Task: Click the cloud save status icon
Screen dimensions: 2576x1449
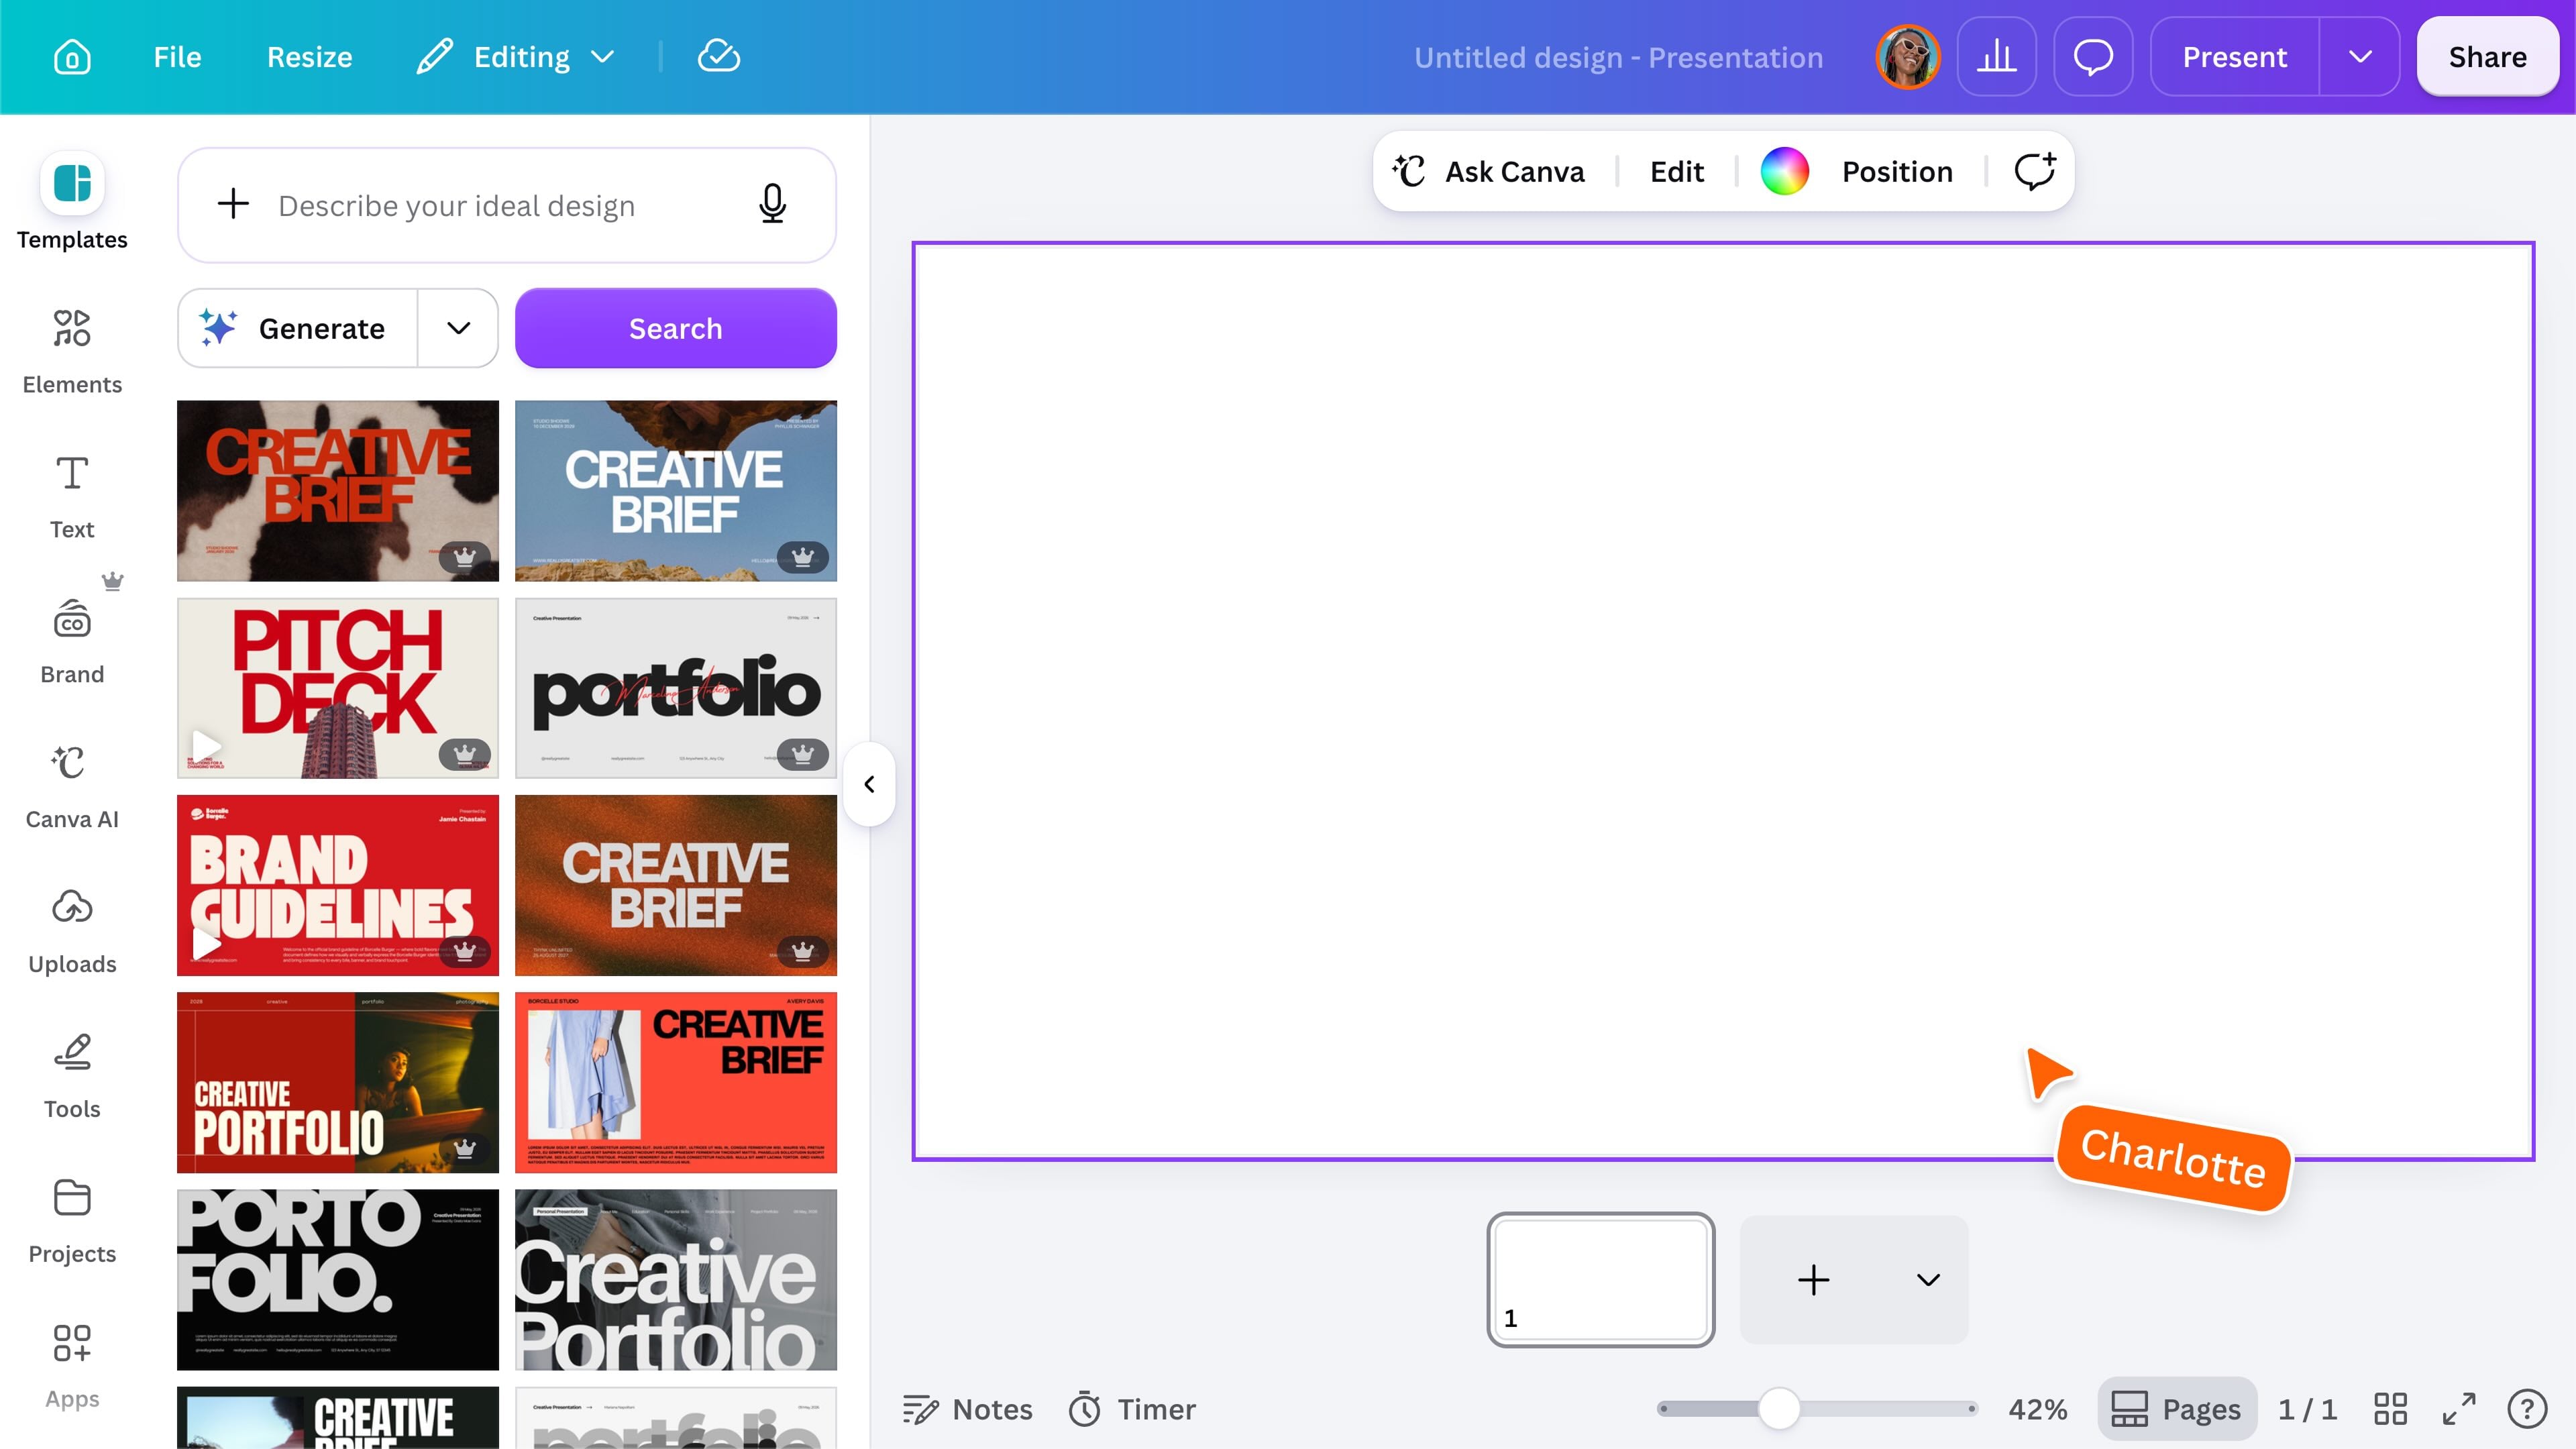Action: pyautogui.click(x=718, y=57)
